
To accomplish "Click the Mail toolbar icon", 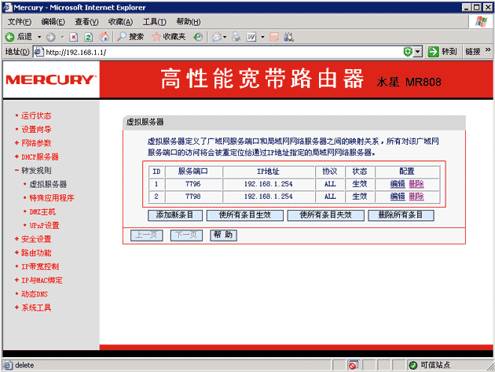I will 216,37.
